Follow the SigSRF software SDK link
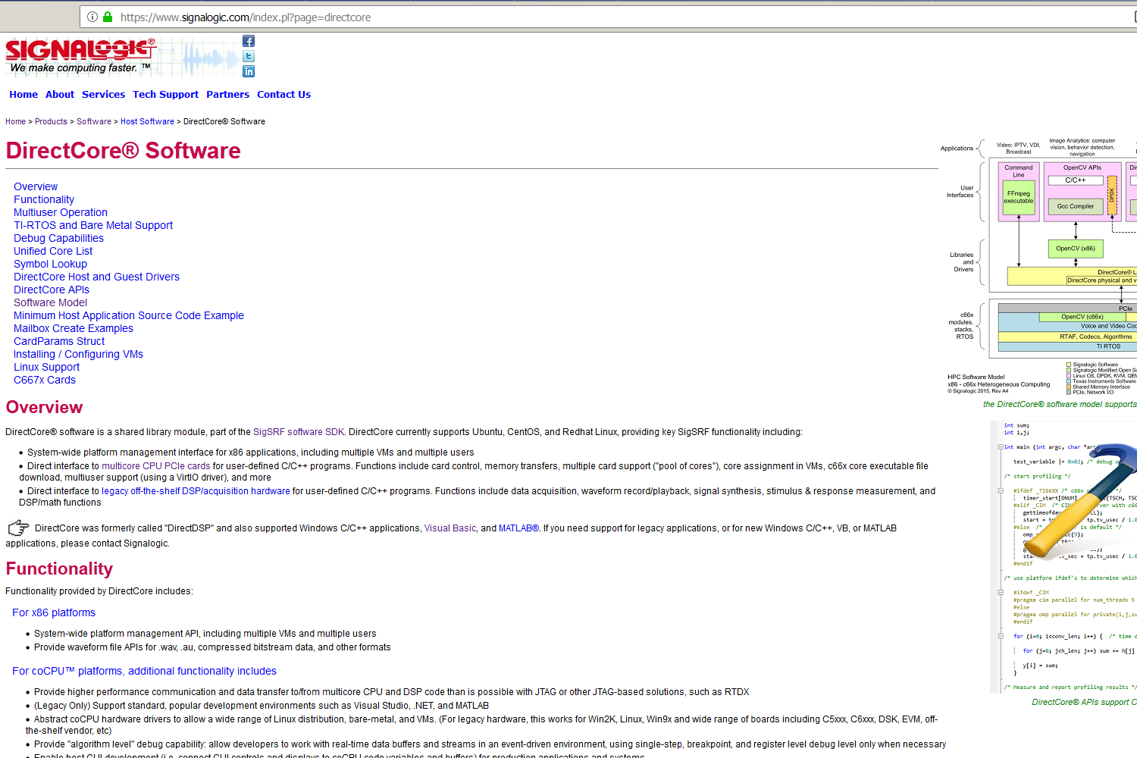Image resolution: width=1137 pixels, height=758 pixels. coord(299,432)
